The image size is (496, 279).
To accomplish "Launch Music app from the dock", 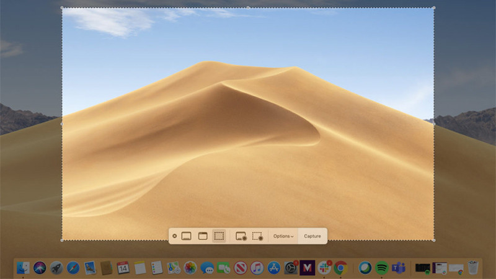I will tap(257, 268).
